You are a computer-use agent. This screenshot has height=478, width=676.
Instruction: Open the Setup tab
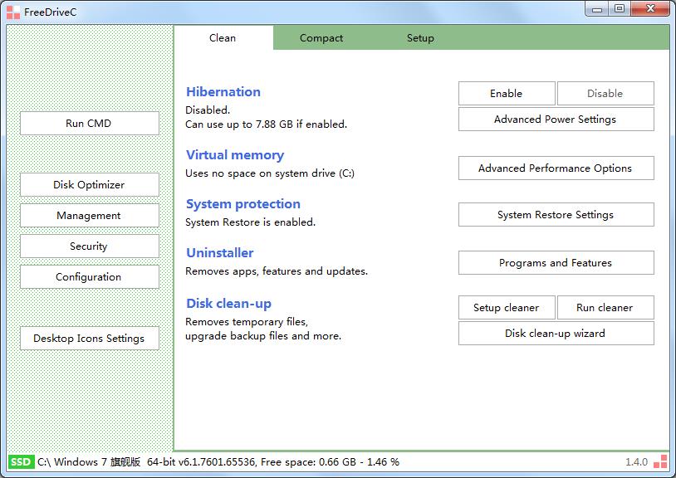(420, 38)
